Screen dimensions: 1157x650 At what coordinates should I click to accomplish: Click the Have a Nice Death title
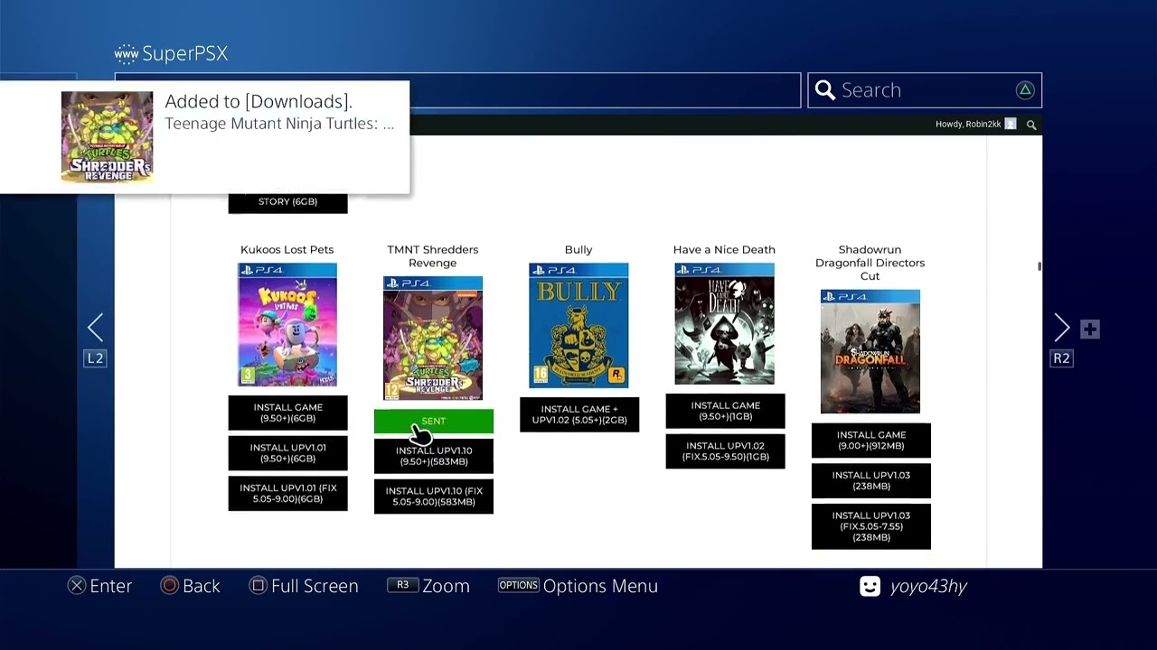point(724,250)
